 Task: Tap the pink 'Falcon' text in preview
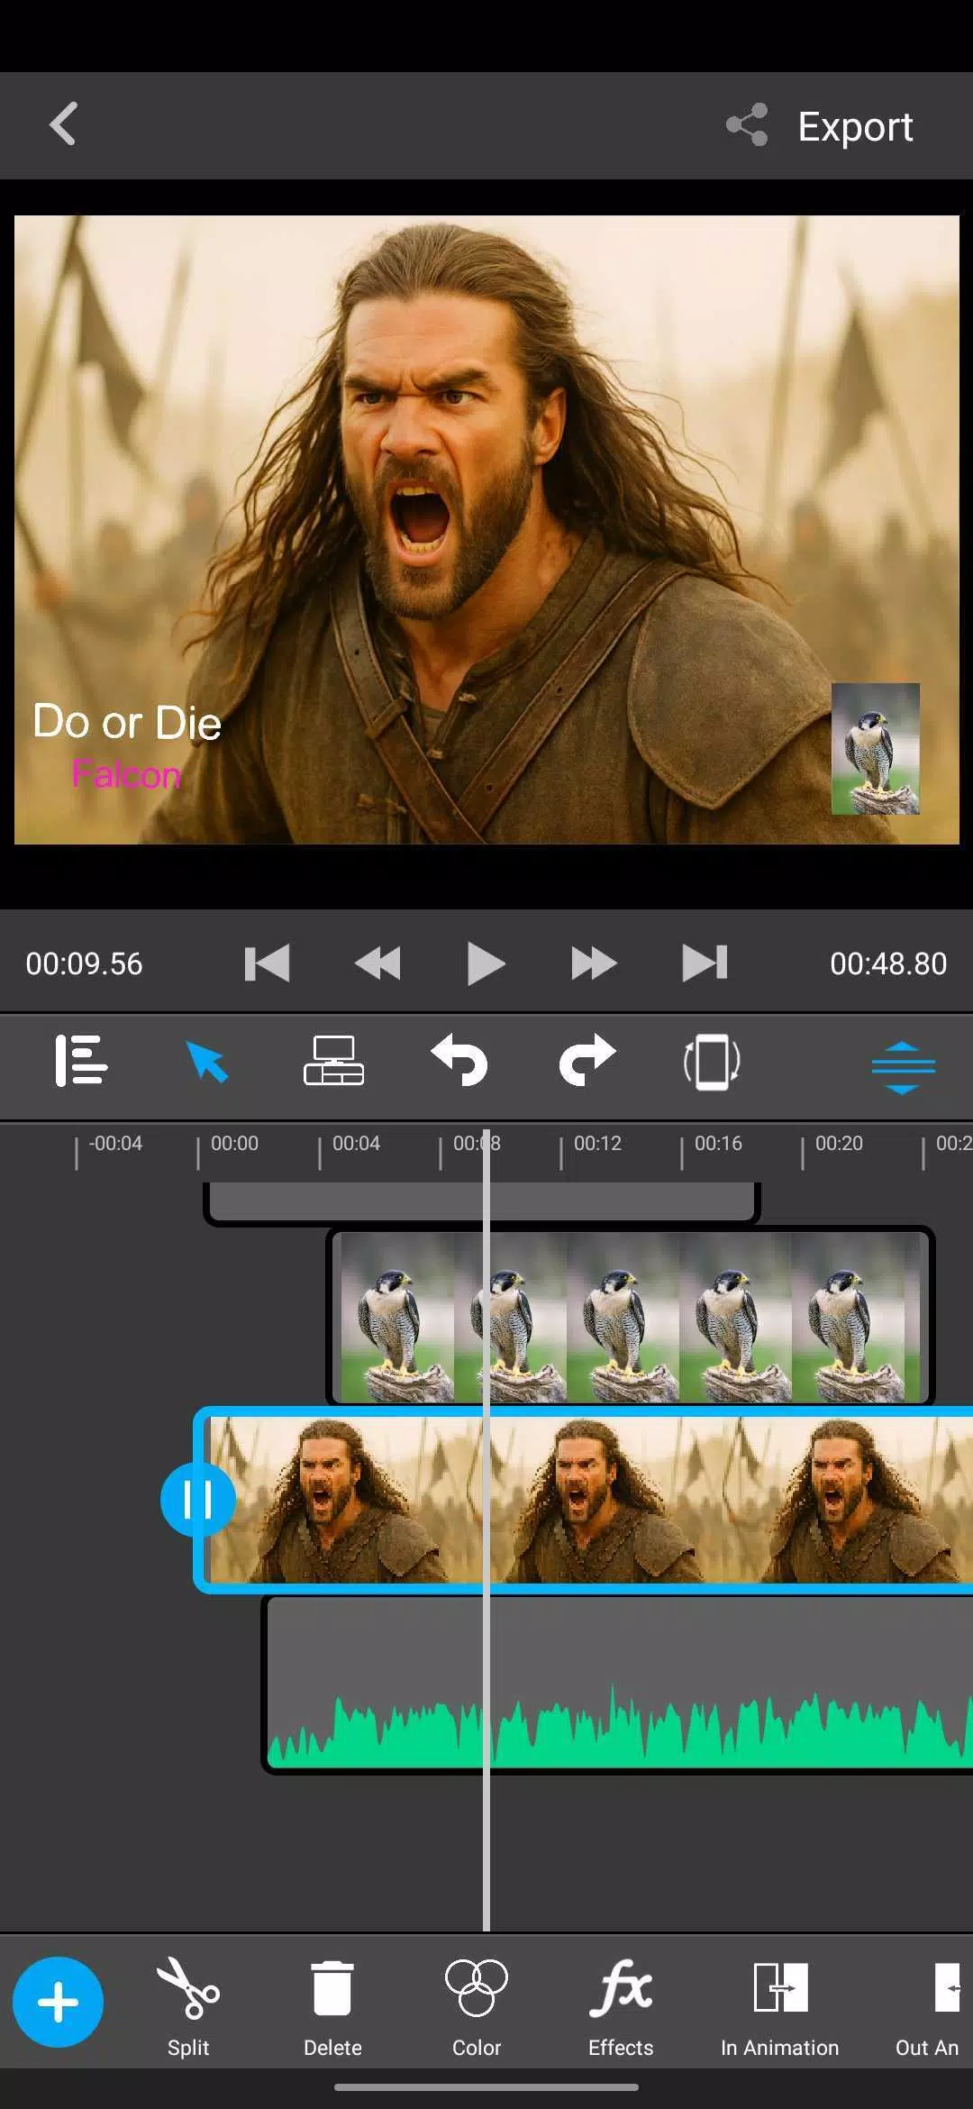tap(126, 775)
